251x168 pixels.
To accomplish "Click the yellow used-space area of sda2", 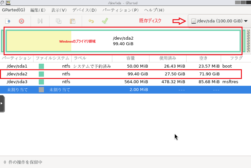I will tap(39, 41).
